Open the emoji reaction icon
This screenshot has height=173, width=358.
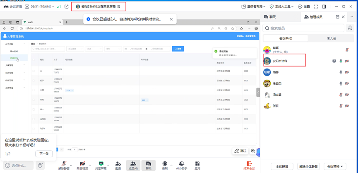coord(7,165)
